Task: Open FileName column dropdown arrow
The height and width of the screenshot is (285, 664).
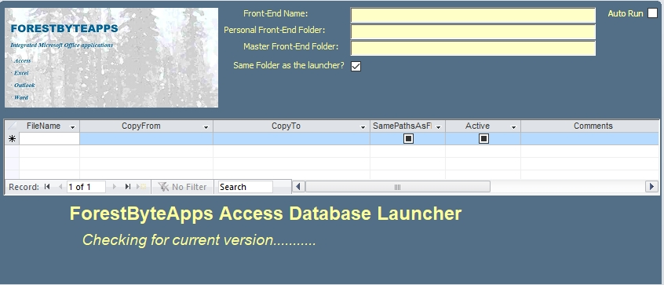Action: pos(72,126)
